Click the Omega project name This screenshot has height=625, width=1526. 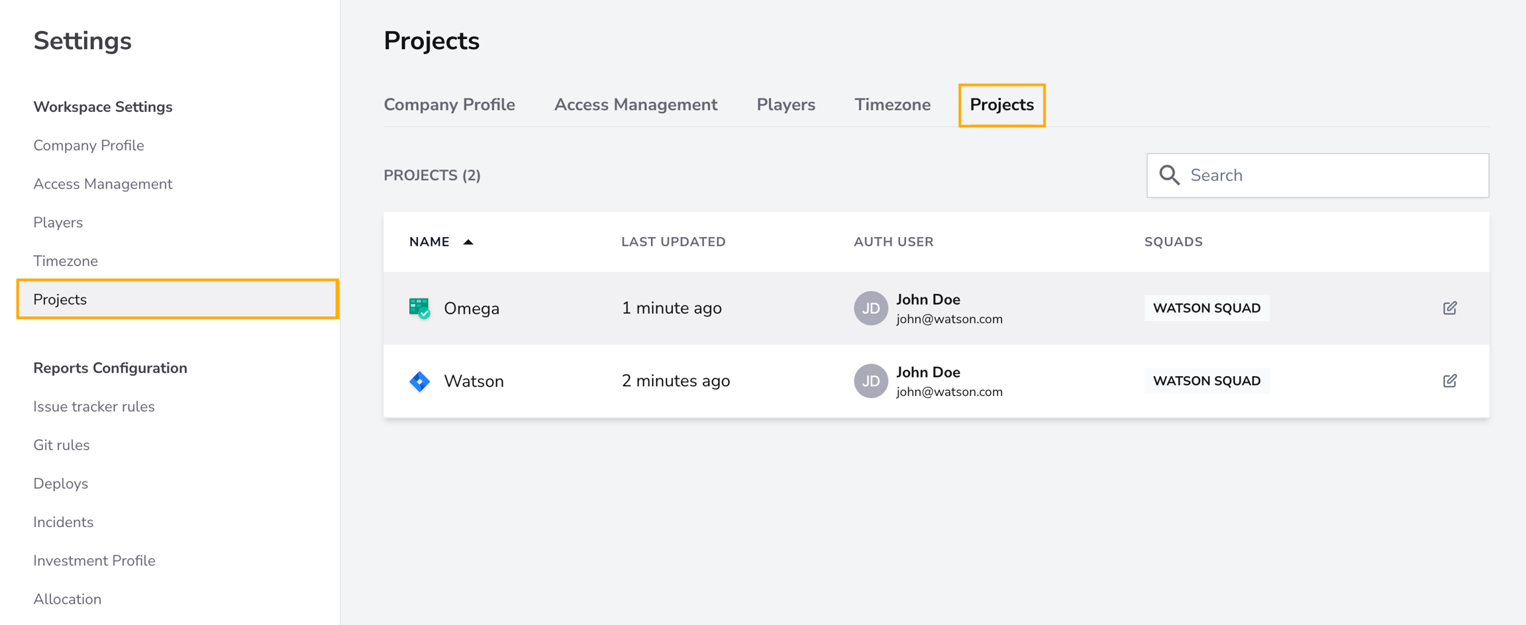click(472, 309)
